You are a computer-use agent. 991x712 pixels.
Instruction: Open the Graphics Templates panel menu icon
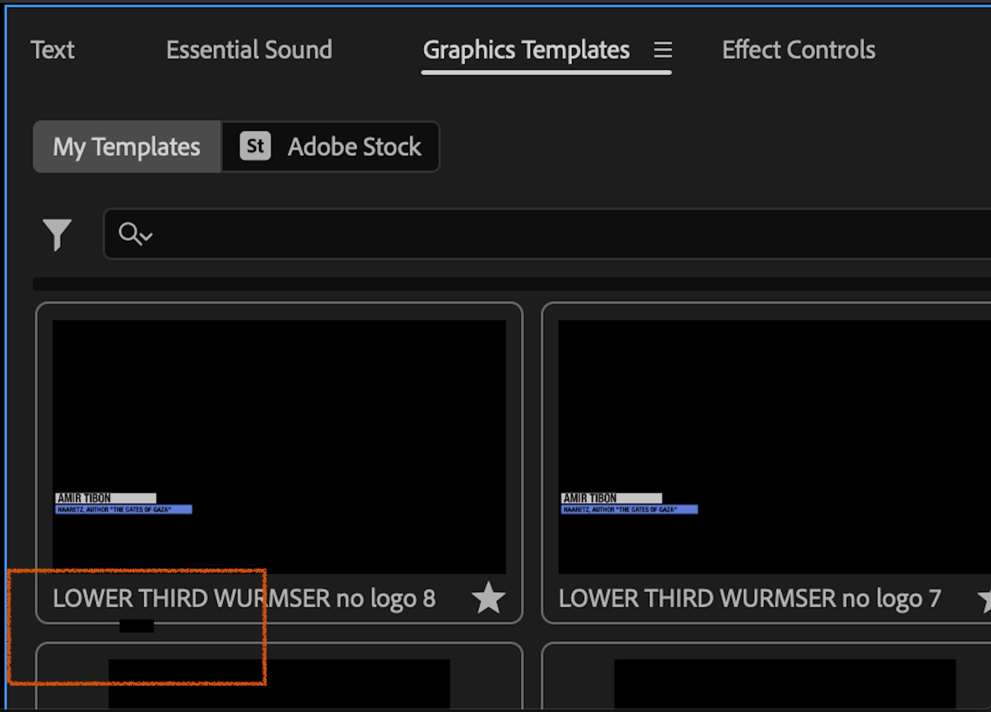click(662, 50)
